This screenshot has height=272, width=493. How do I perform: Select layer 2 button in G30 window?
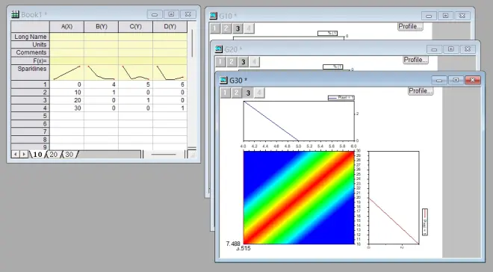[237, 93]
